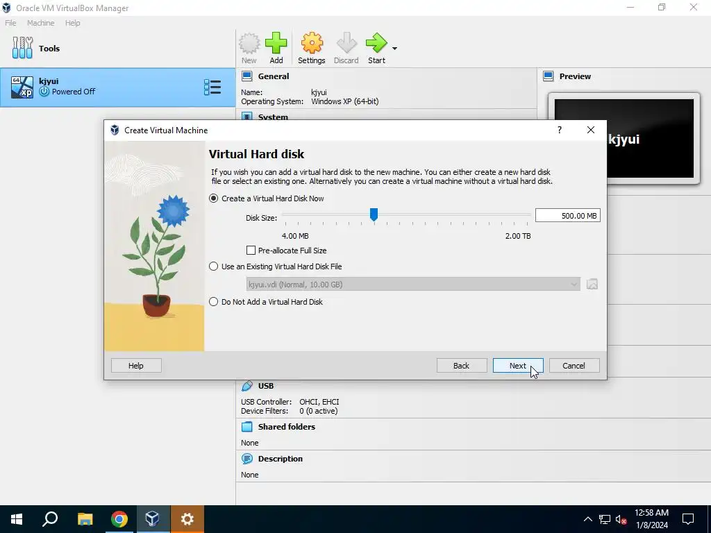
Task: Open taskbar search magnifier
Action: click(50, 519)
